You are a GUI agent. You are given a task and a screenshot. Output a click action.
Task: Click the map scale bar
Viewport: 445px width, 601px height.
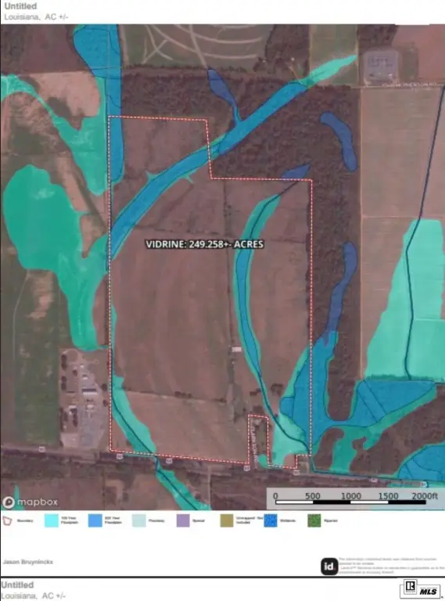coord(350,502)
